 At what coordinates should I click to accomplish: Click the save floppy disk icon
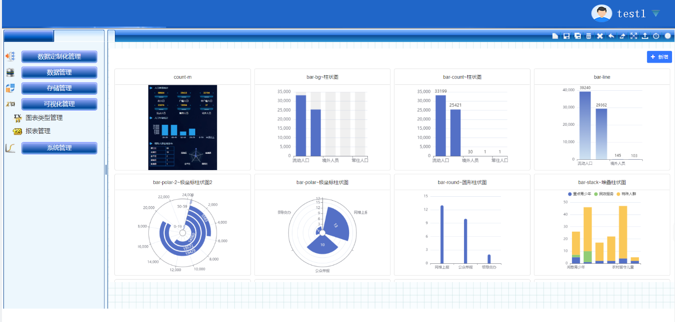[567, 36]
